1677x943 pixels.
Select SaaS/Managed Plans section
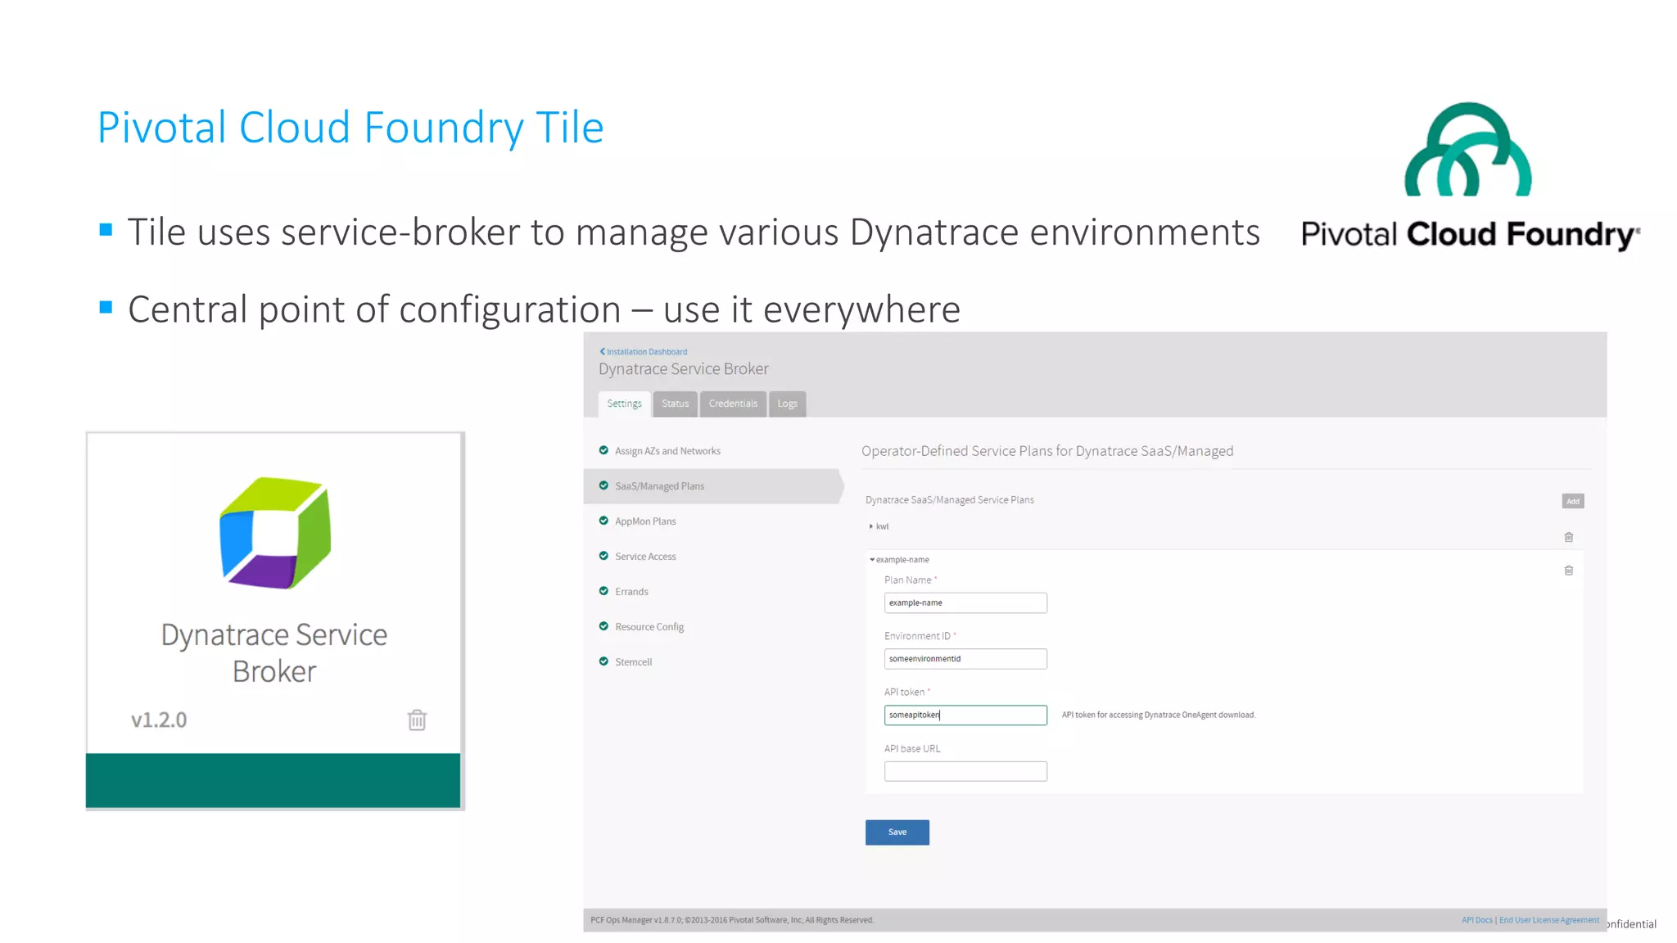[712, 486]
